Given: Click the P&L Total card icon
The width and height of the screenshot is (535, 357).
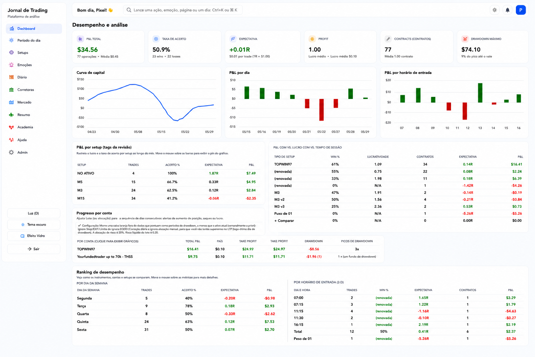Looking at the screenshot, I should [80, 39].
